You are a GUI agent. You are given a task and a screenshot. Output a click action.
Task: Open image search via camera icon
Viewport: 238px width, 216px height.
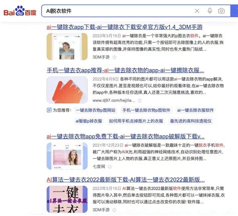click(221, 11)
